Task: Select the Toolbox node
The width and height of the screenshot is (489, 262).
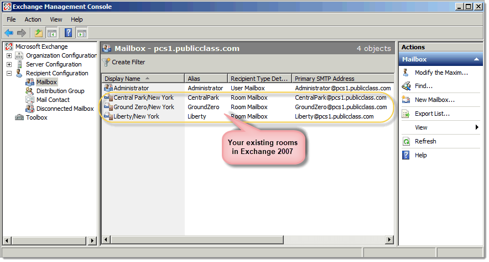Action: (x=37, y=117)
